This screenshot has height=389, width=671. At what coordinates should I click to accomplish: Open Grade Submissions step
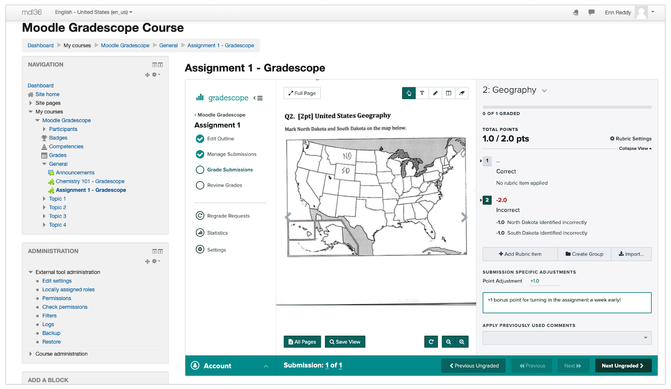(x=230, y=170)
